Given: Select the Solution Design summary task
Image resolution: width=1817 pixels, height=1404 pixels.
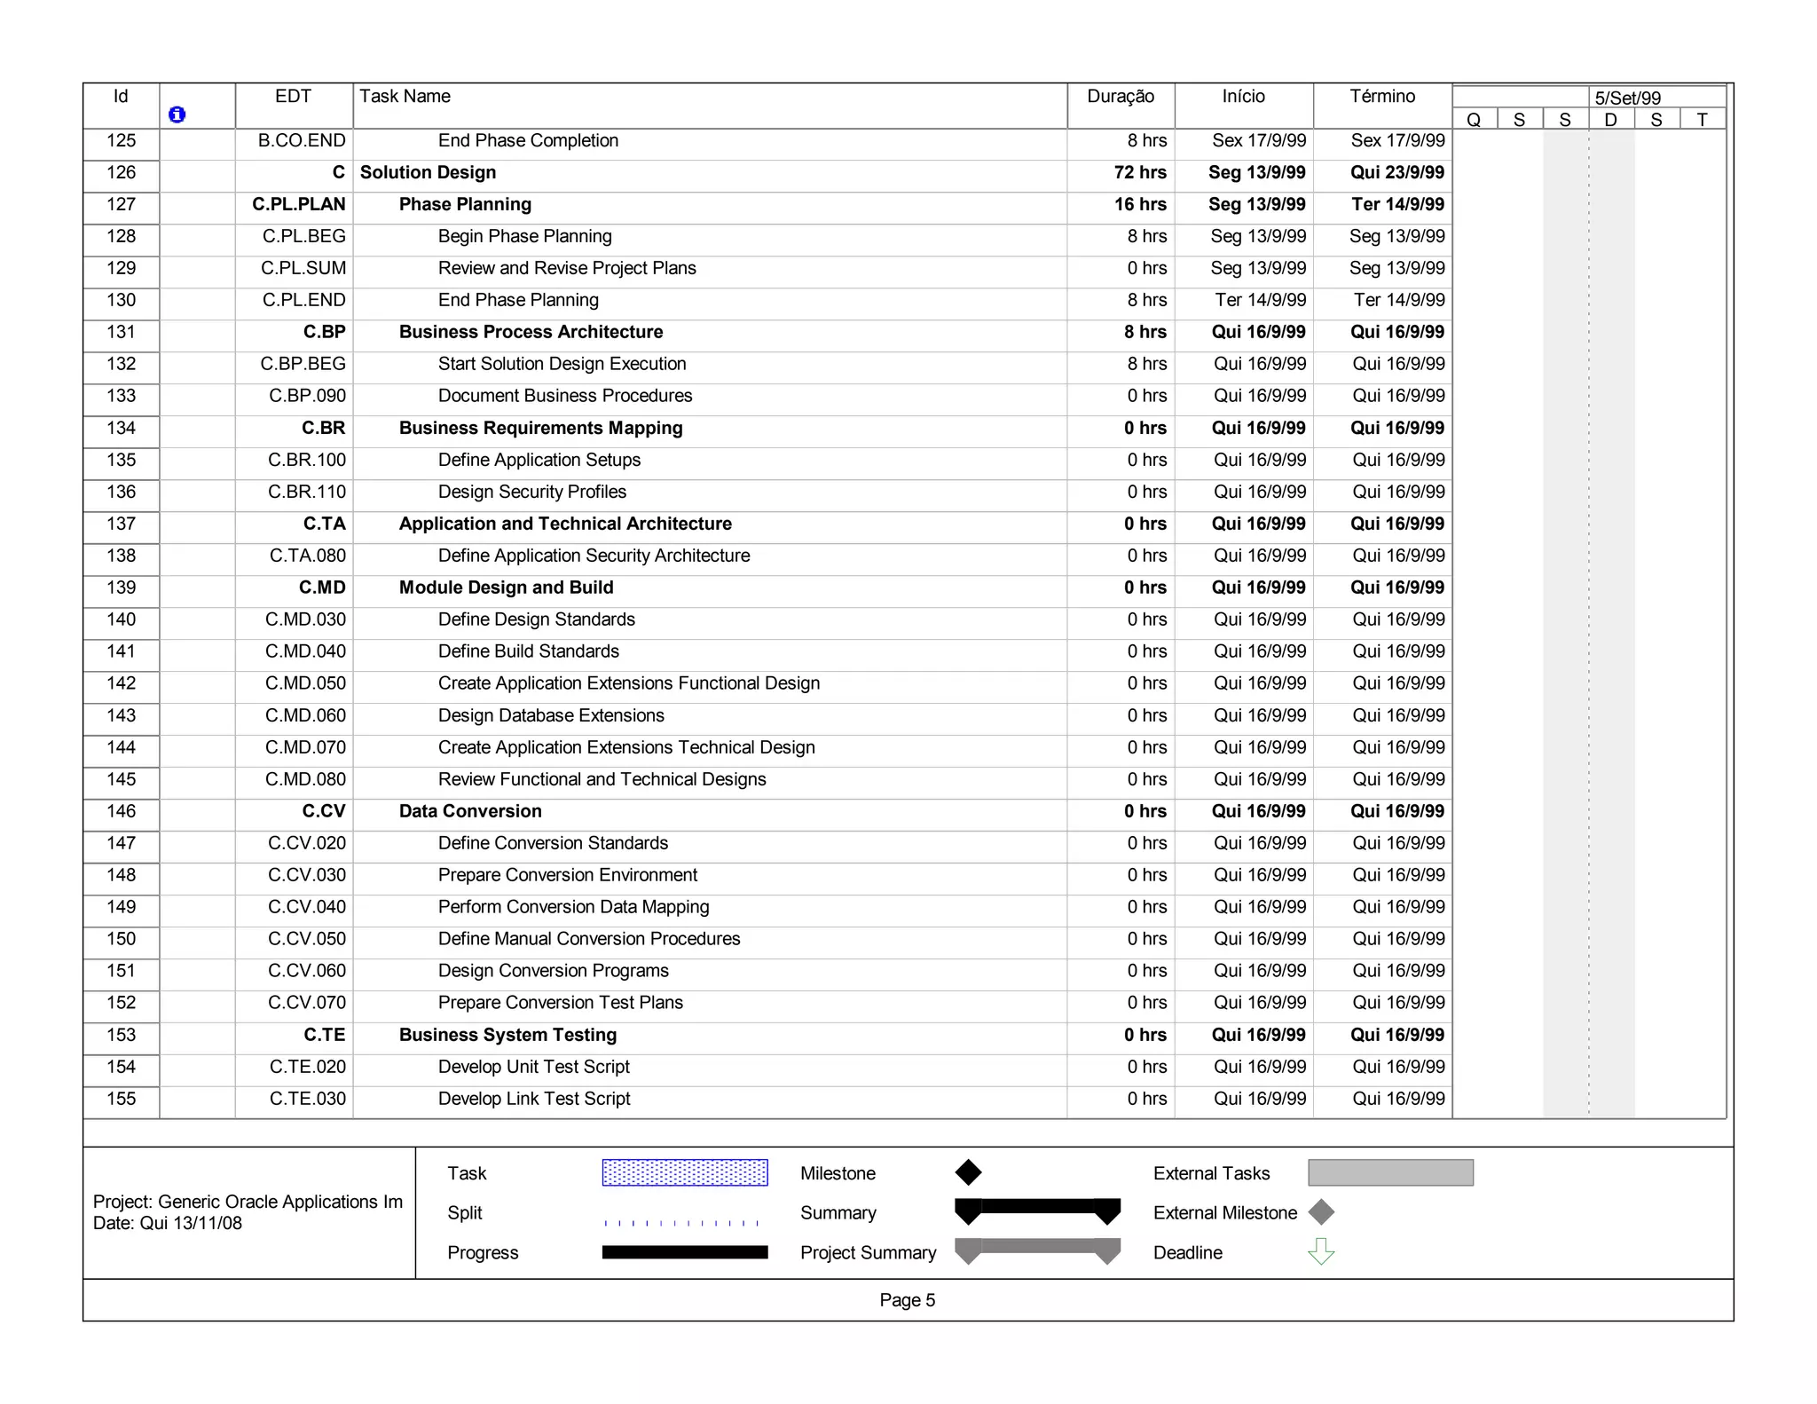Looking at the screenshot, I should (428, 172).
